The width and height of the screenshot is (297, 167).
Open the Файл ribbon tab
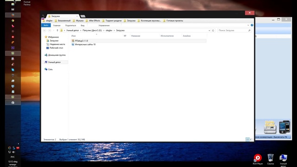point(46,26)
